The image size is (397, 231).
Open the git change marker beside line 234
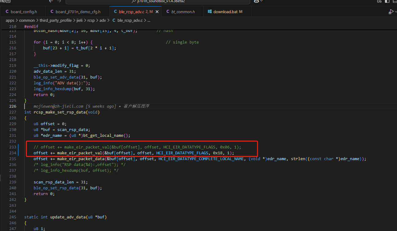[19, 153]
